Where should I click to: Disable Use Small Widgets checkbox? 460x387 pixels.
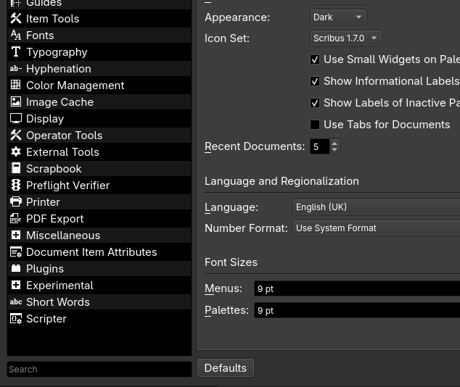pyautogui.click(x=315, y=59)
